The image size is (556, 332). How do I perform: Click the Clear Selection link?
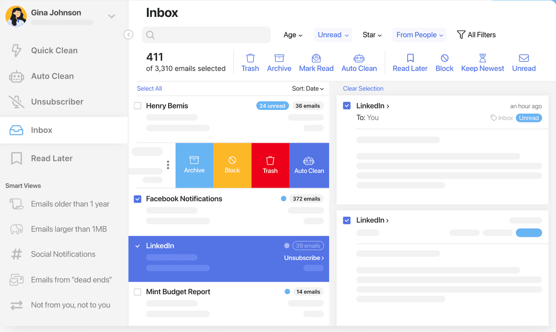(x=363, y=89)
